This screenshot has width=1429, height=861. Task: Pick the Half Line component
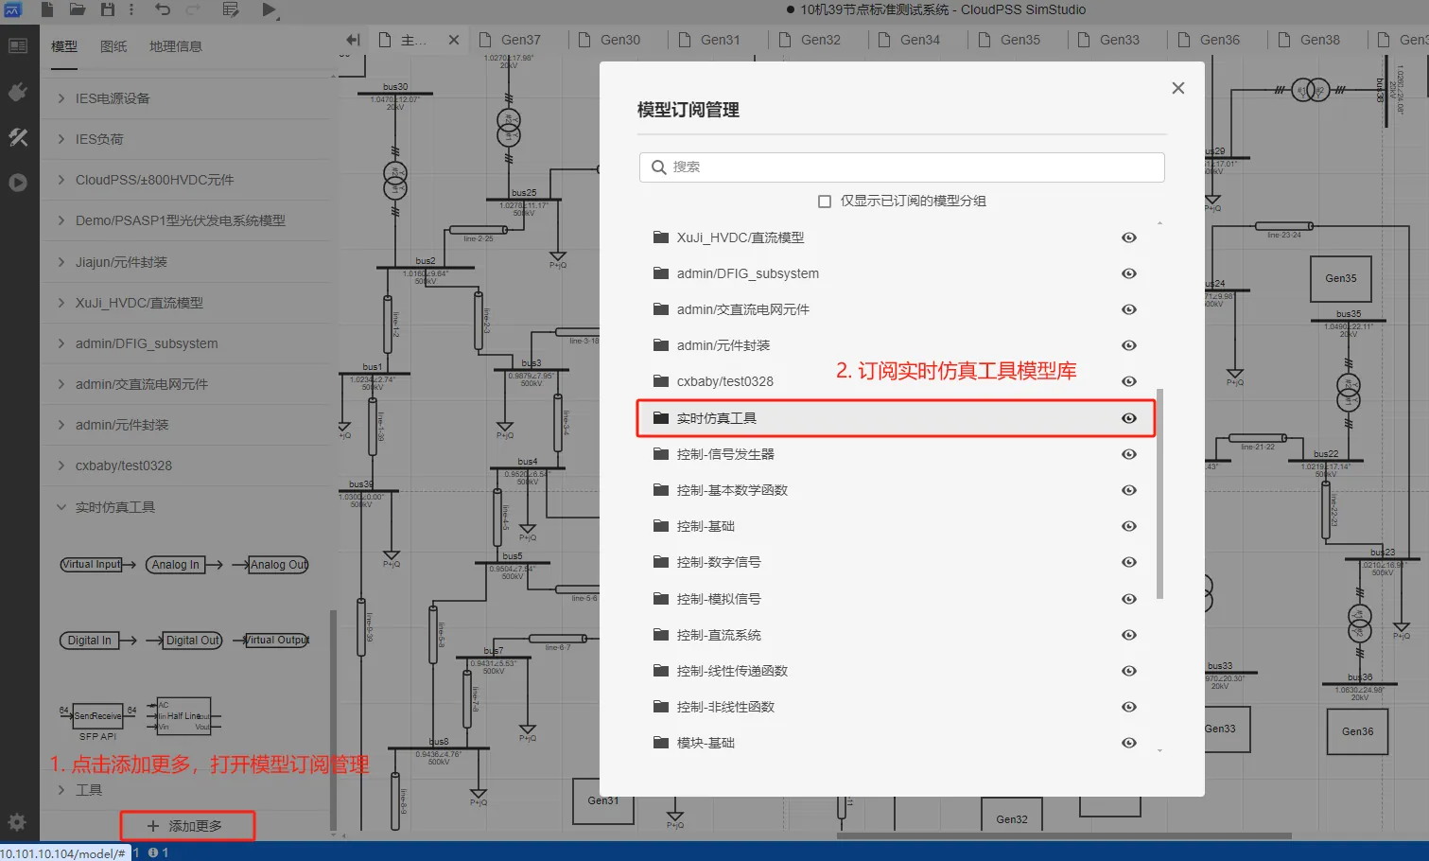tap(183, 717)
